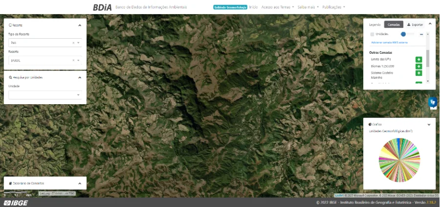Click the Exibindo Geomorfologia badge
Screen dimensions: 440x207
[230, 7]
